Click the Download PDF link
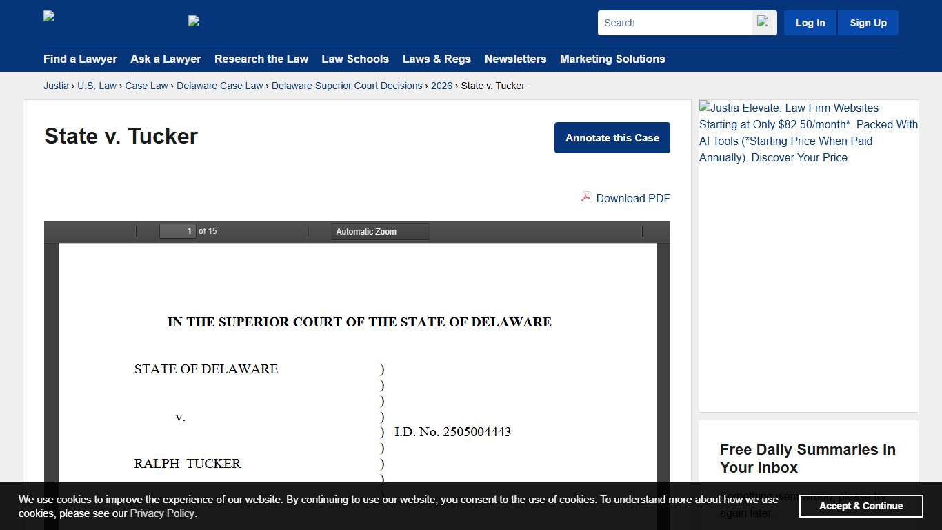 (632, 198)
